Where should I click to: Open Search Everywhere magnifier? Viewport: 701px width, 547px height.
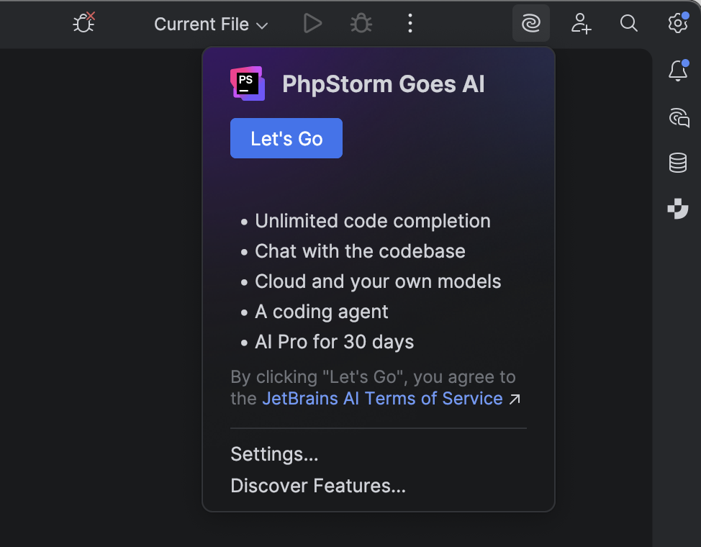pos(628,23)
